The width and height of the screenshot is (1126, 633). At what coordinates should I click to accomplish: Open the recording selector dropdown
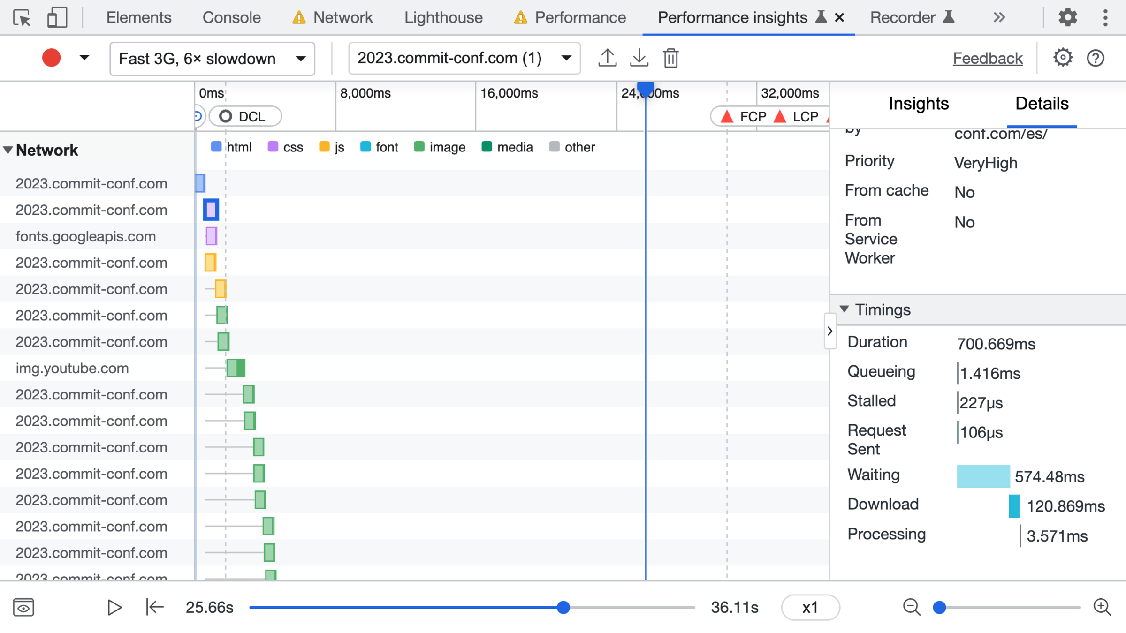[464, 58]
